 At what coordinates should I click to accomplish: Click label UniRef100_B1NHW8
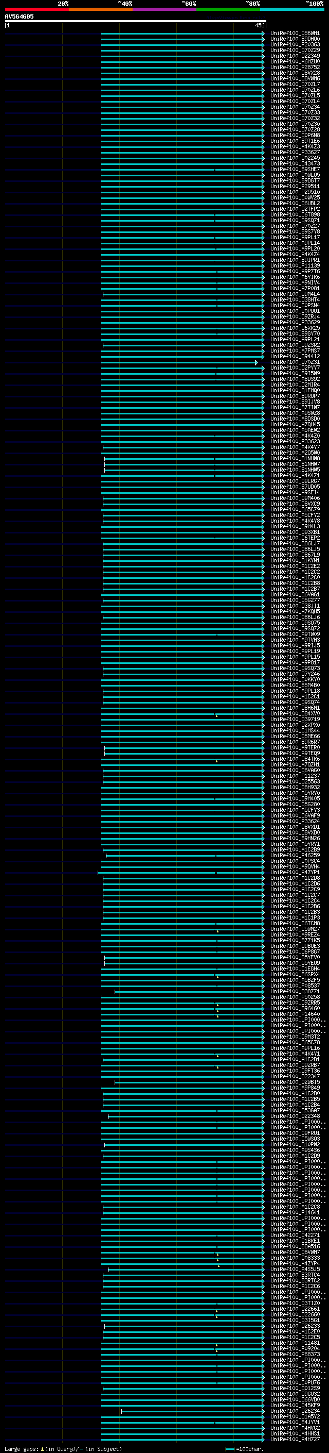[295, 459]
